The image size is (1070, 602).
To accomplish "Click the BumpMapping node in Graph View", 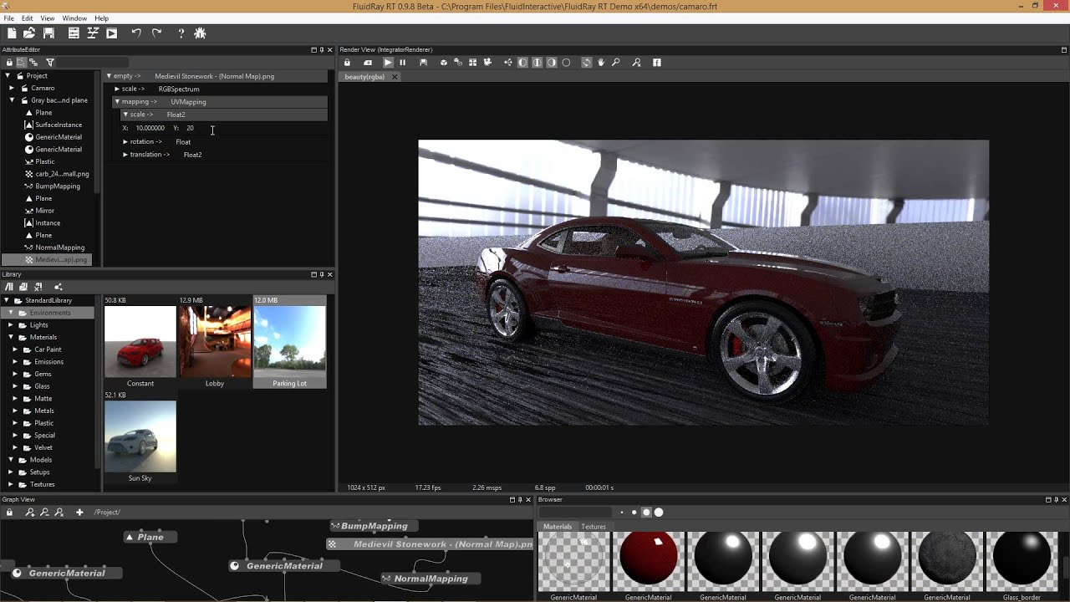I will (374, 526).
